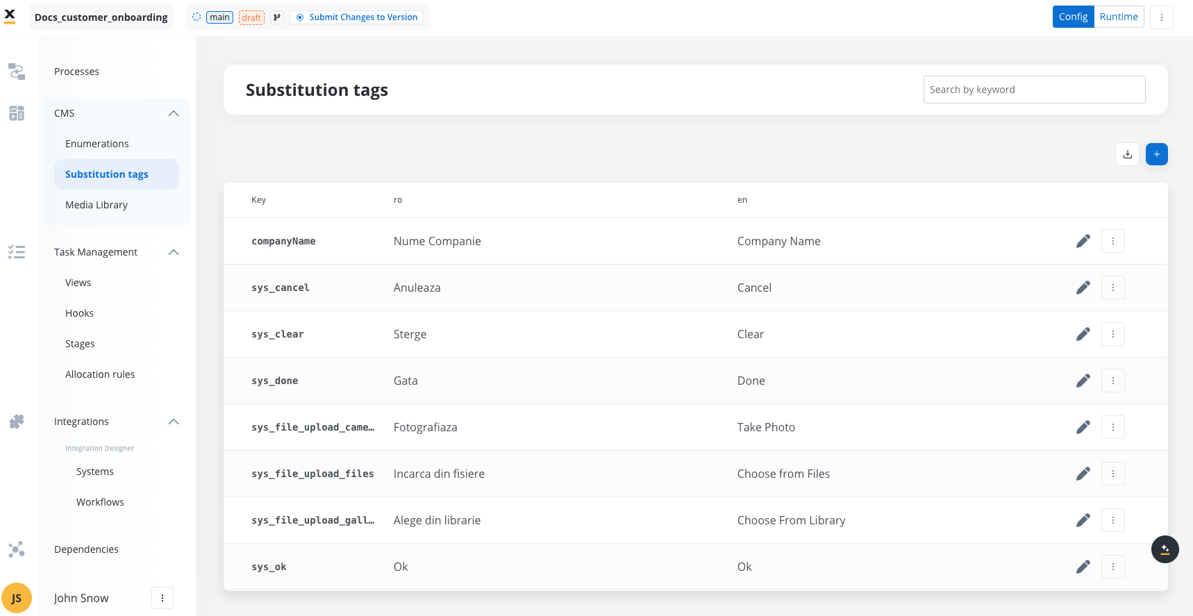This screenshot has height=616, width=1193.
Task: Open Systems under Integration Designer
Action: (x=95, y=472)
